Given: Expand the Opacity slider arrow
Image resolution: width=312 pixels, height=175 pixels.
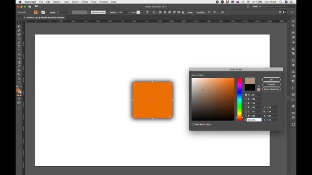Looking at the screenshot, I should [128, 12].
